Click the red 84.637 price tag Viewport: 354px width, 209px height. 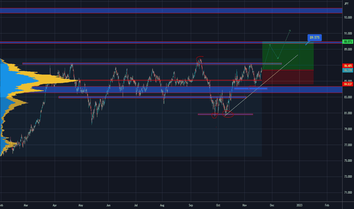pos(348,84)
